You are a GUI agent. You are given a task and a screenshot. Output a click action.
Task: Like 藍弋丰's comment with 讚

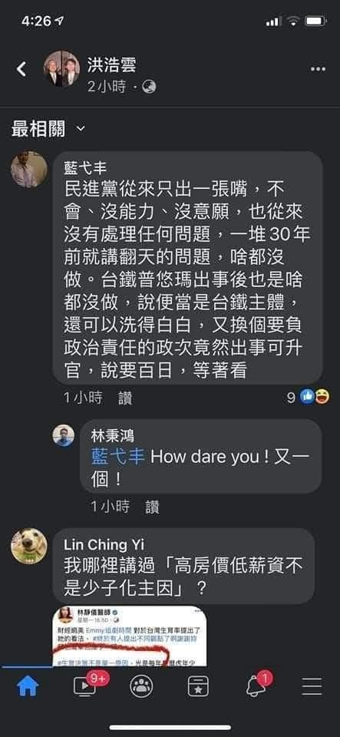(x=125, y=398)
